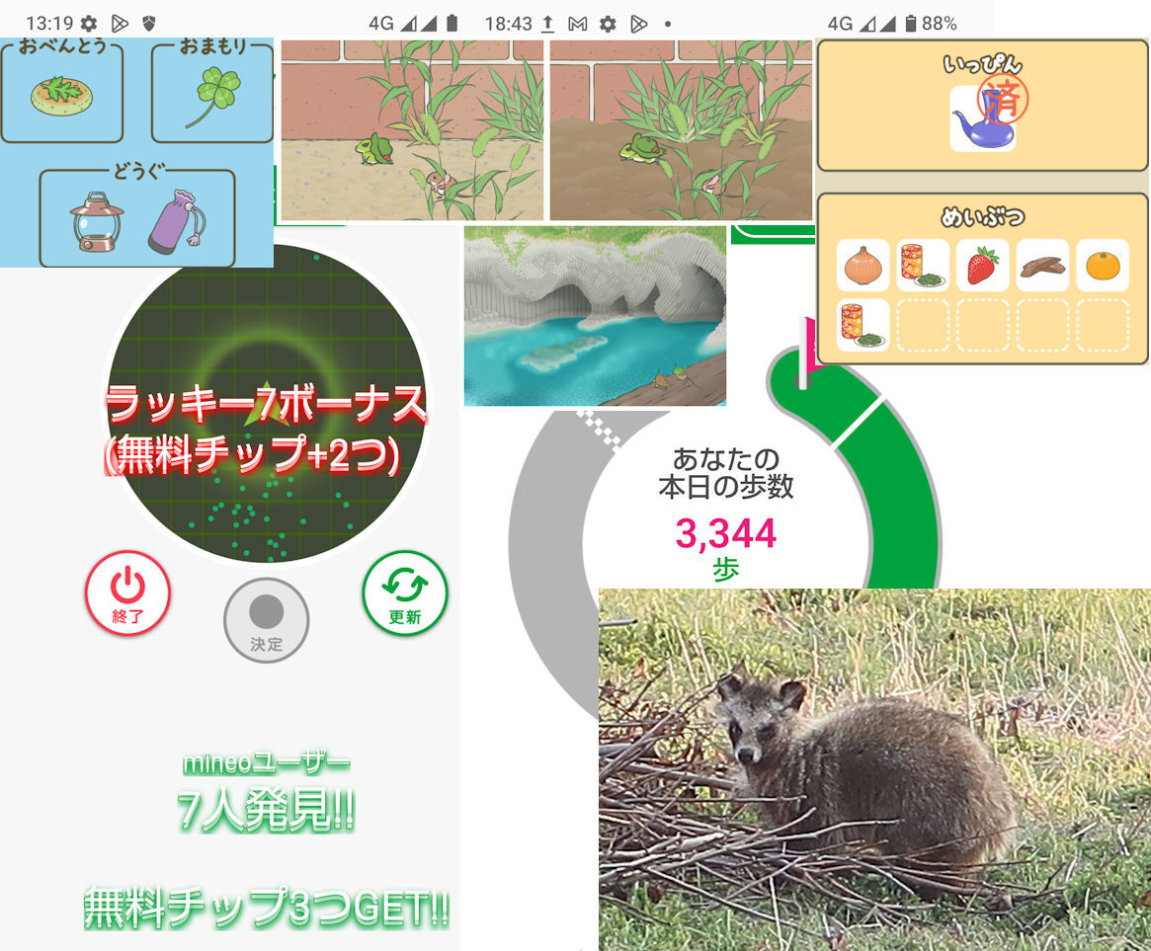Tap the first empty dashed めいぶつ slot
The image size is (1151, 951).
pyautogui.click(x=923, y=325)
